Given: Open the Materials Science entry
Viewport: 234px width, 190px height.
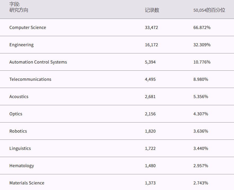Looking at the screenshot, I should (x=27, y=183).
